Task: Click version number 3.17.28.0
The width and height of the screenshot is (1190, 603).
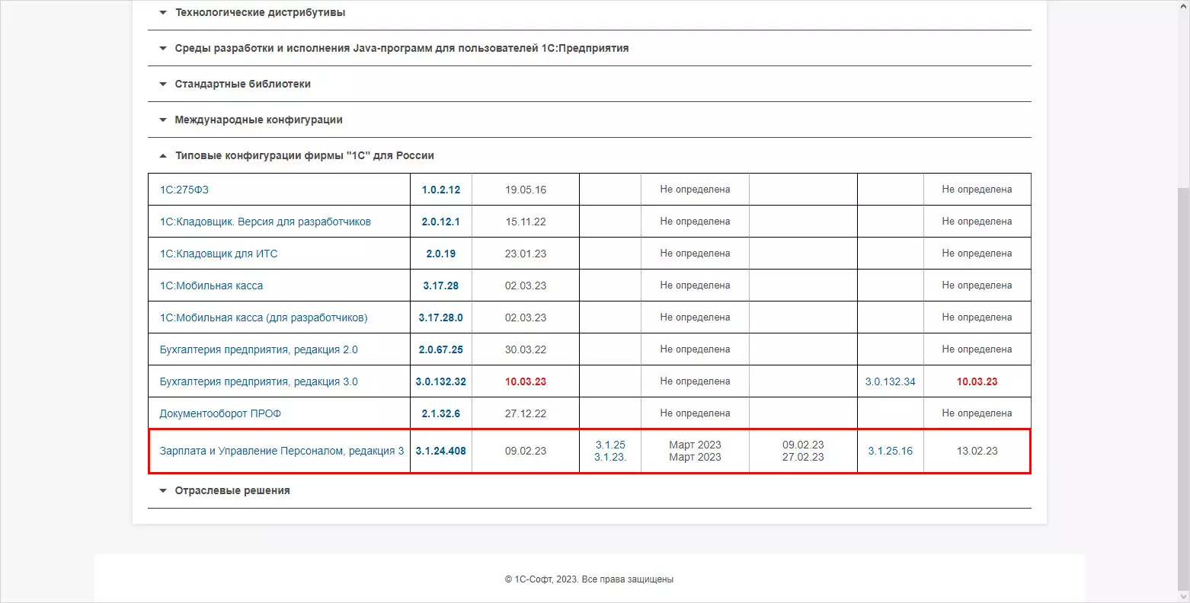Action: tap(441, 317)
